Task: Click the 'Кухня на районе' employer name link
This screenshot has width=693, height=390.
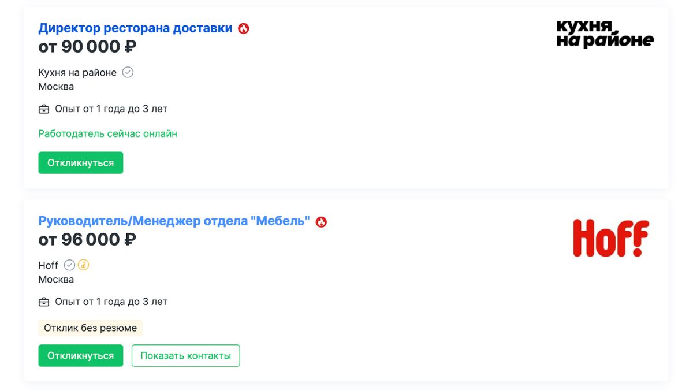Action: tap(79, 72)
